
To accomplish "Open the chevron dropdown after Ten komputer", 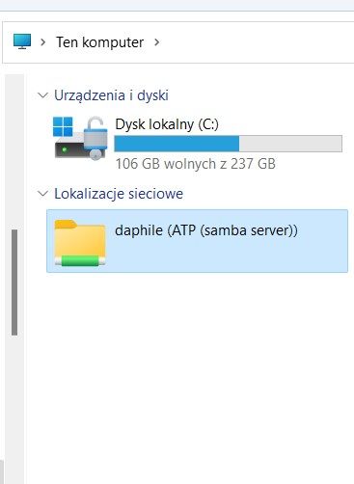I will [156, 42].
